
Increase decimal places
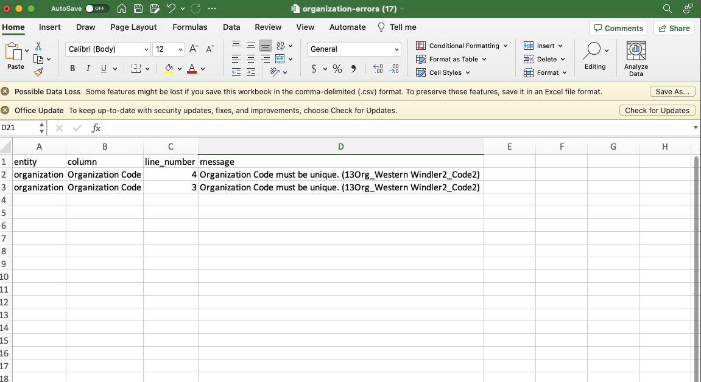pos(378,68)
